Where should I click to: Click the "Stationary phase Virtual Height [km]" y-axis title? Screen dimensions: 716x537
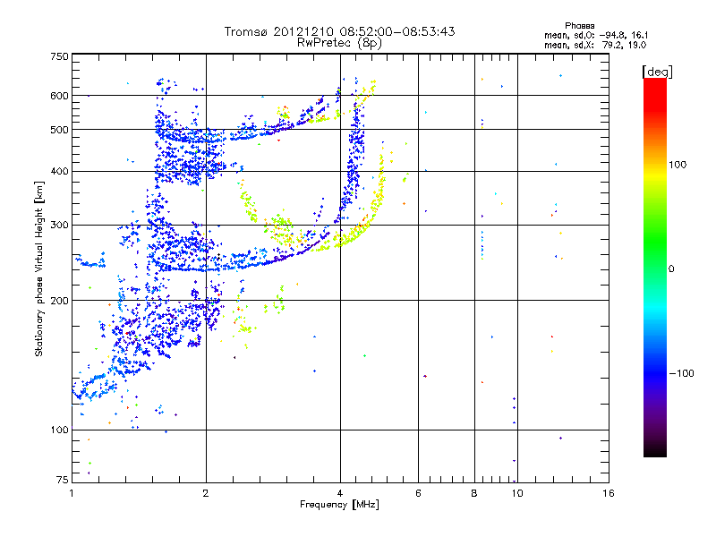pos(38,268)
